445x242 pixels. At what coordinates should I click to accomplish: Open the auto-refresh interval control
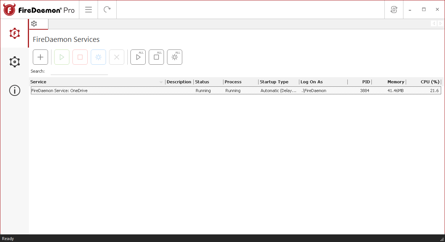[x=394, y=9]
